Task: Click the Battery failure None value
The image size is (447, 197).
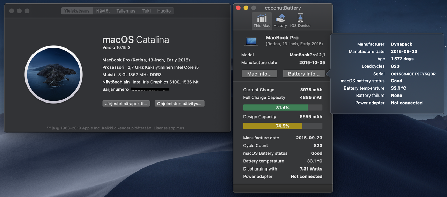Action: (396, 96)
